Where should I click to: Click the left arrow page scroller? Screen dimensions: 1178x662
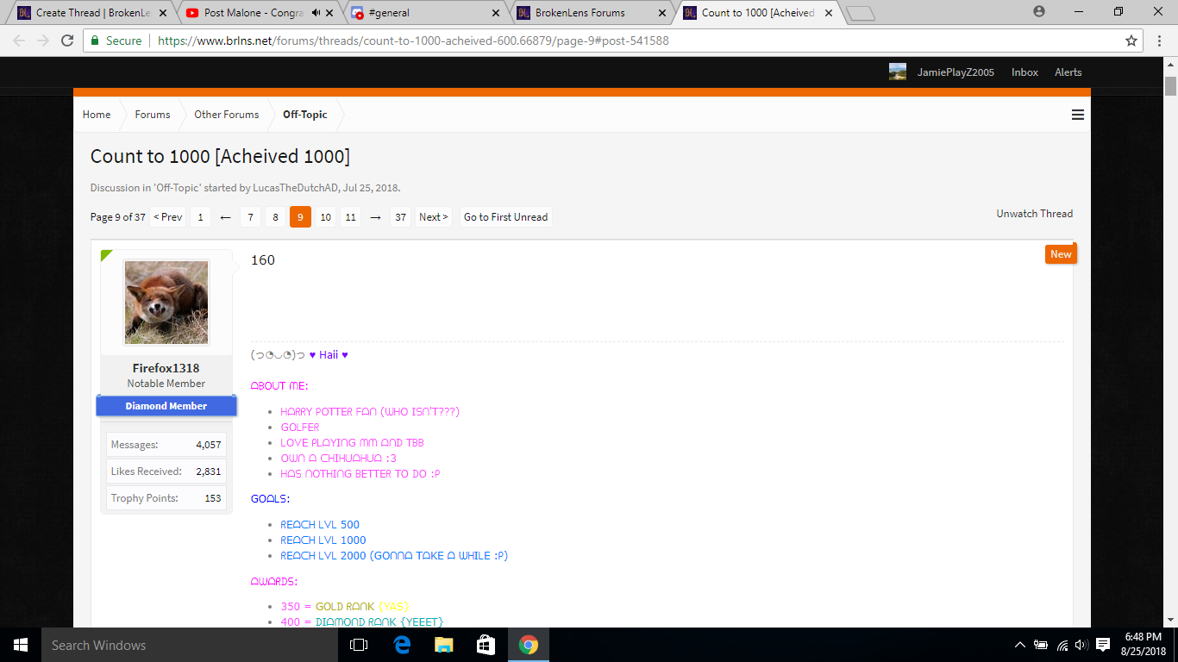(x=225, y=217)
